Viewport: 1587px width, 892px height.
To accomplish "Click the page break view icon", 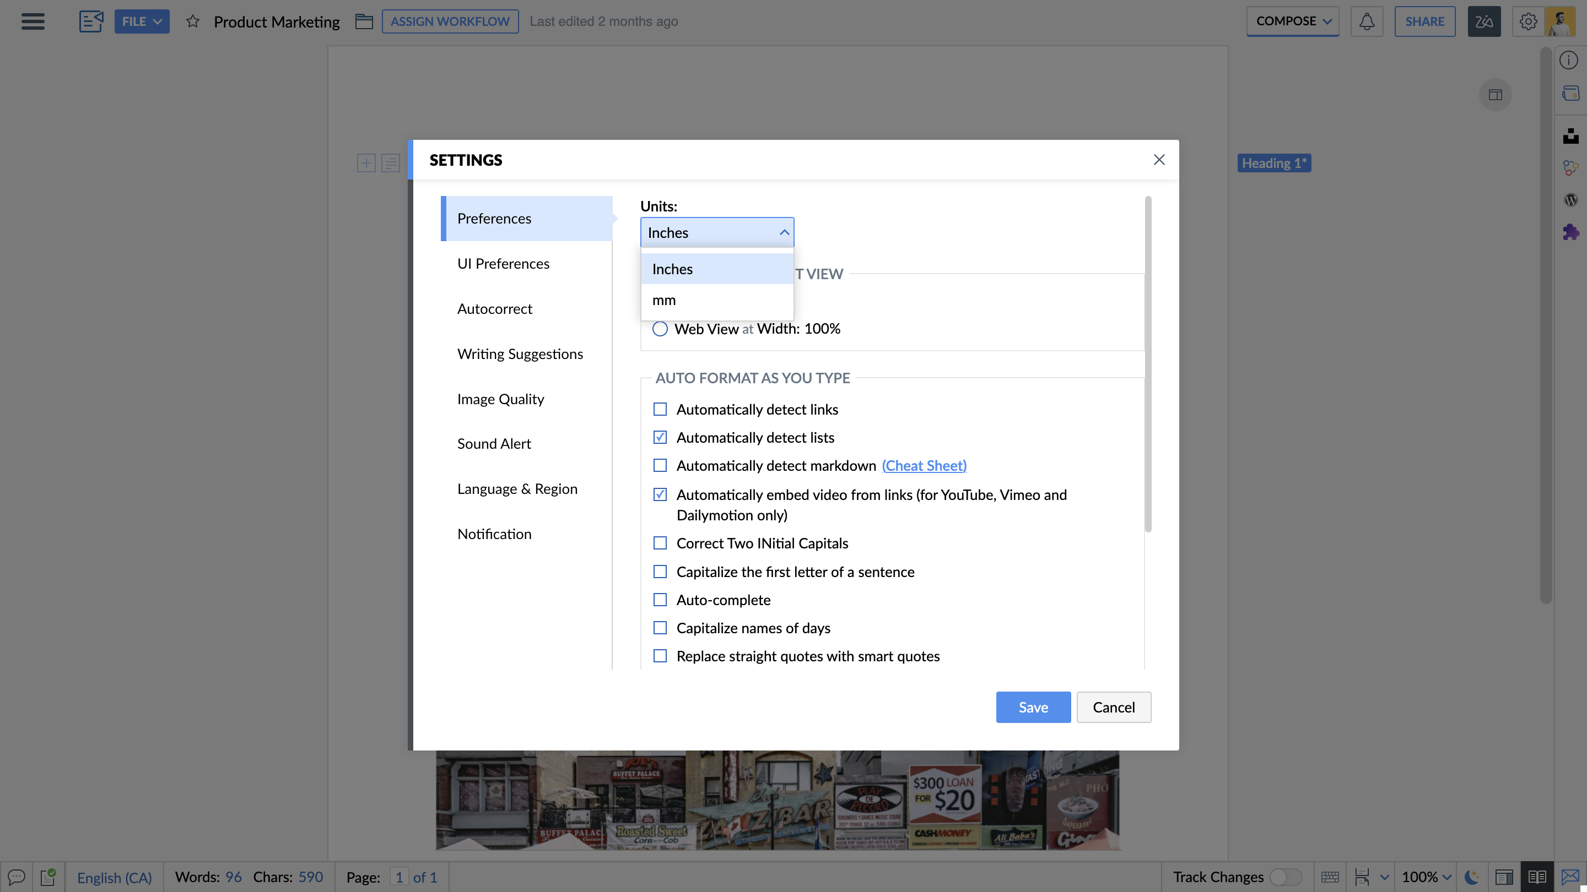I will coord(1362,877).
